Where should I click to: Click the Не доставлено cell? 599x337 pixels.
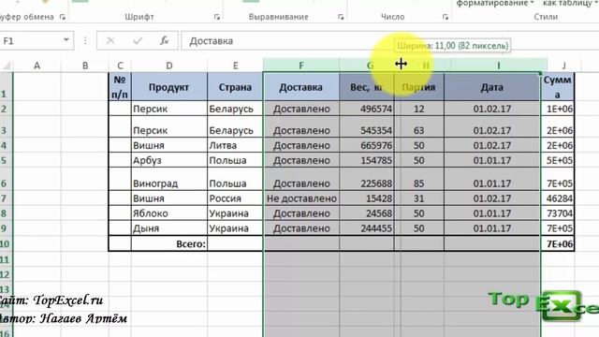tap(301, 198)
